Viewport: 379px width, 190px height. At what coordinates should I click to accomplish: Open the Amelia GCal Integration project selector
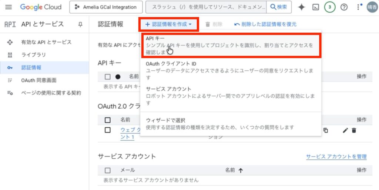click(x=106, y=7)
